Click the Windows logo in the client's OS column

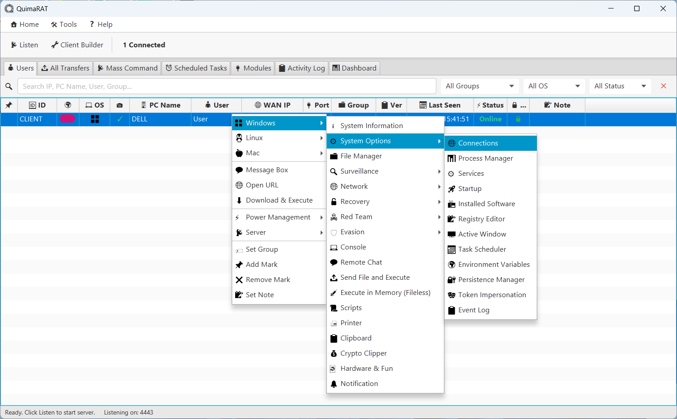point(95,119)
